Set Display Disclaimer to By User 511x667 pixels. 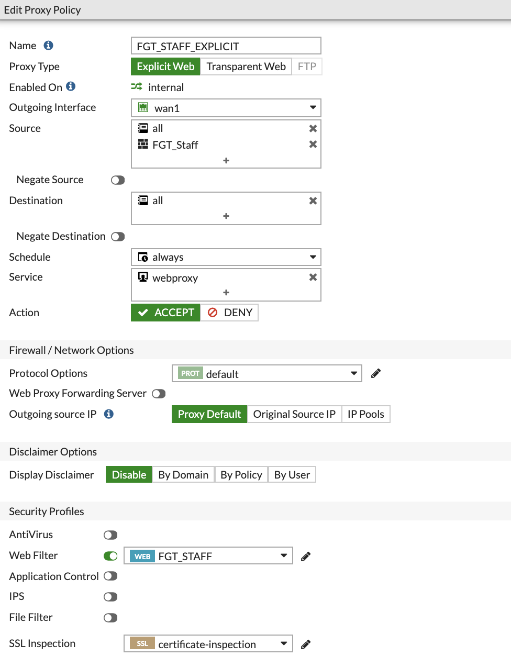pos(292,474)
